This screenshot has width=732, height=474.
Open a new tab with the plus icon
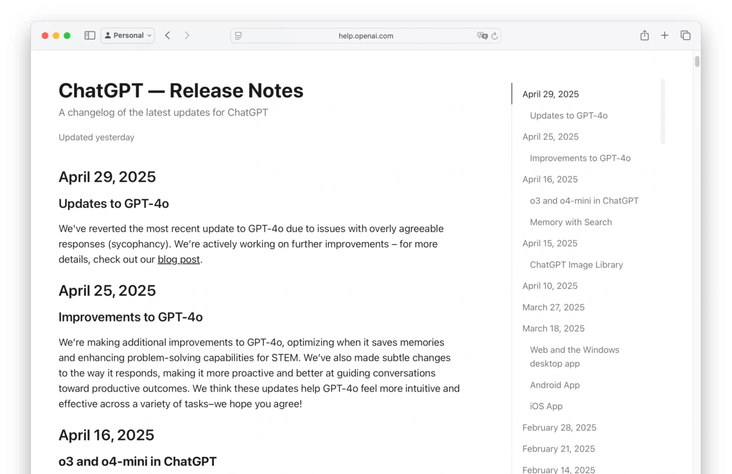coord(665,35)
